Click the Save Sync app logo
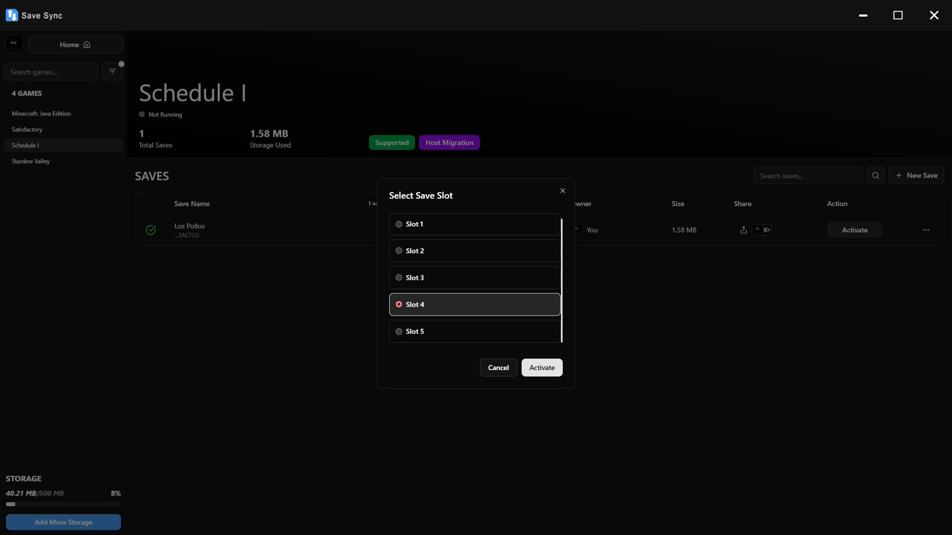 coord(11,15)
